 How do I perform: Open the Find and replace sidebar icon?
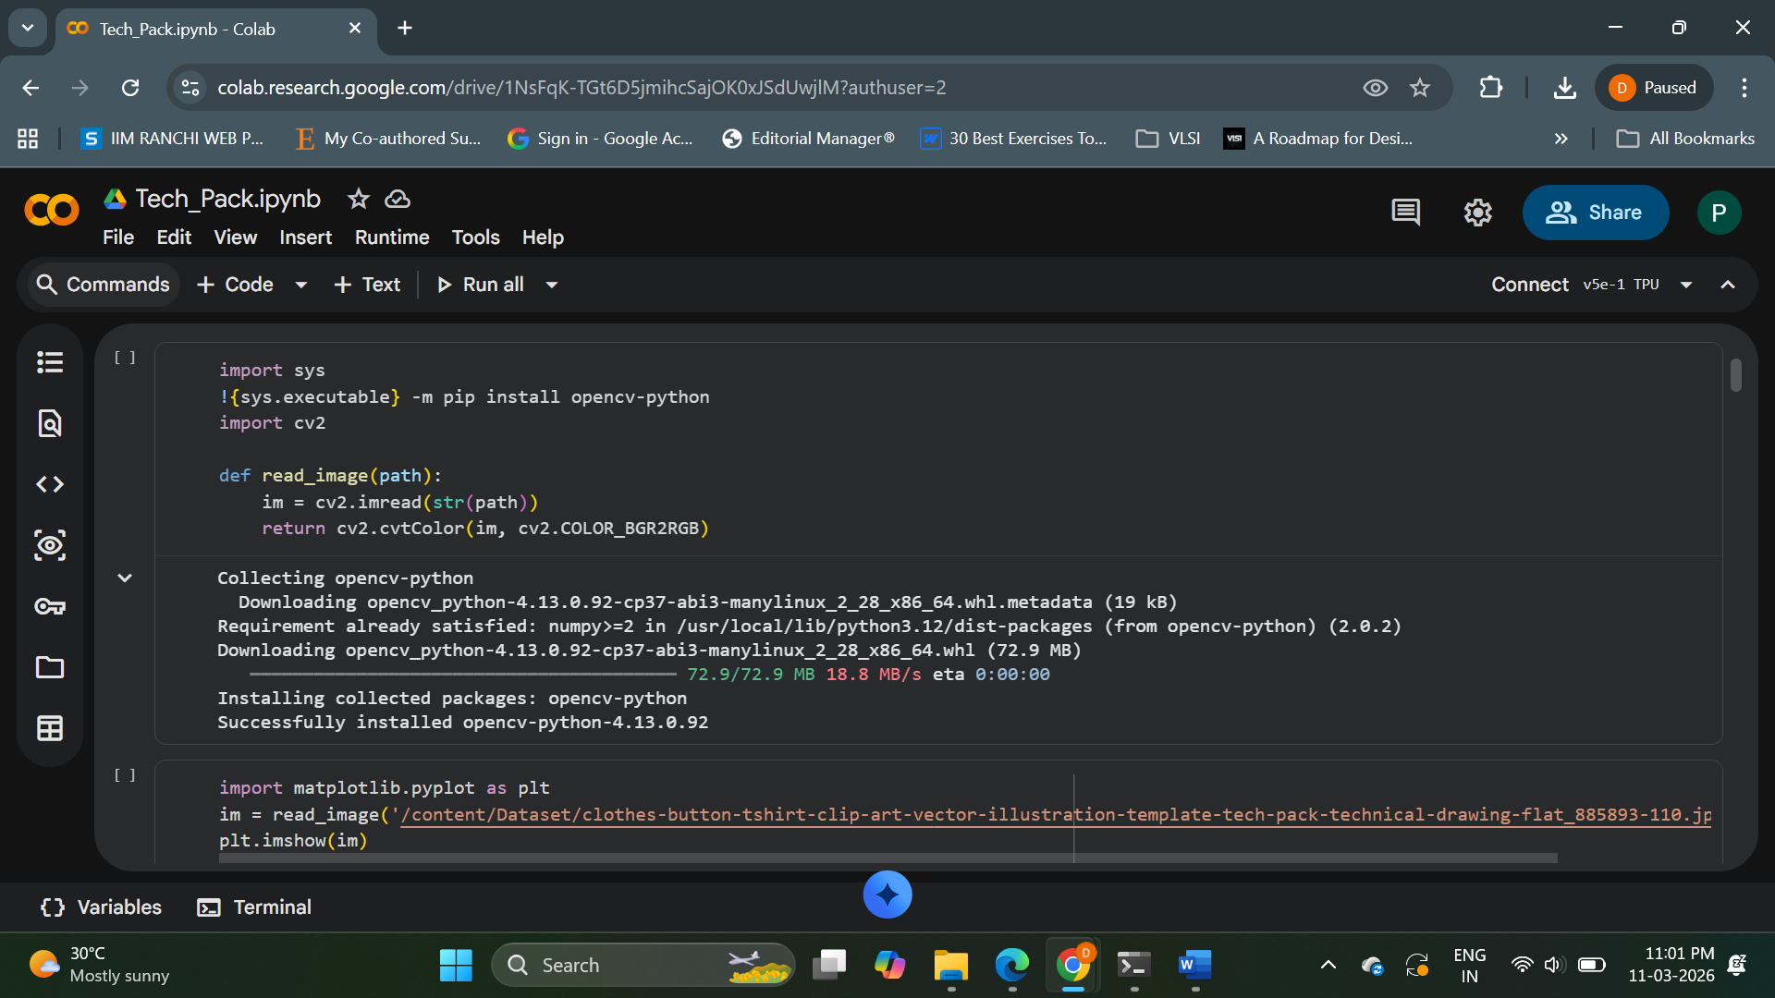tap(50, 423)
